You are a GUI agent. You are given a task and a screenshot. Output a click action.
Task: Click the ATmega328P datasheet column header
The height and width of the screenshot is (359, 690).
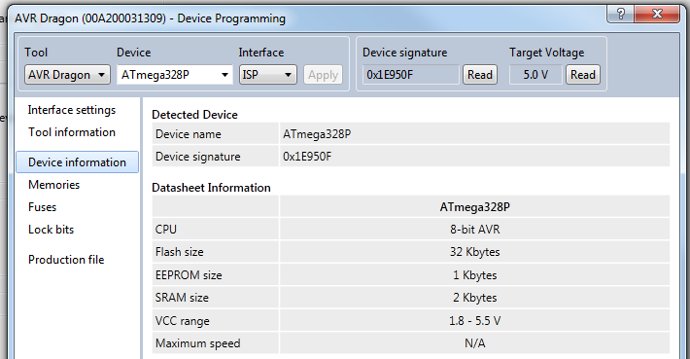click(475, 207)
